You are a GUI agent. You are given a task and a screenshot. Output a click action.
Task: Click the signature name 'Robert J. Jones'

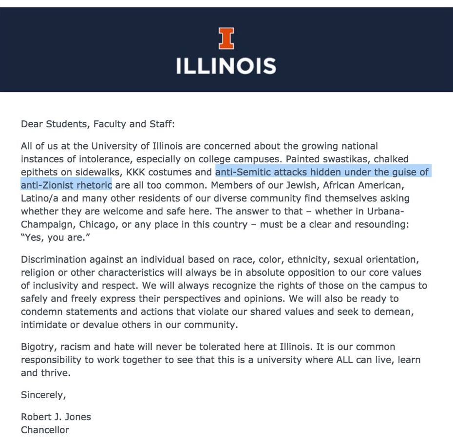coord(56,417)
